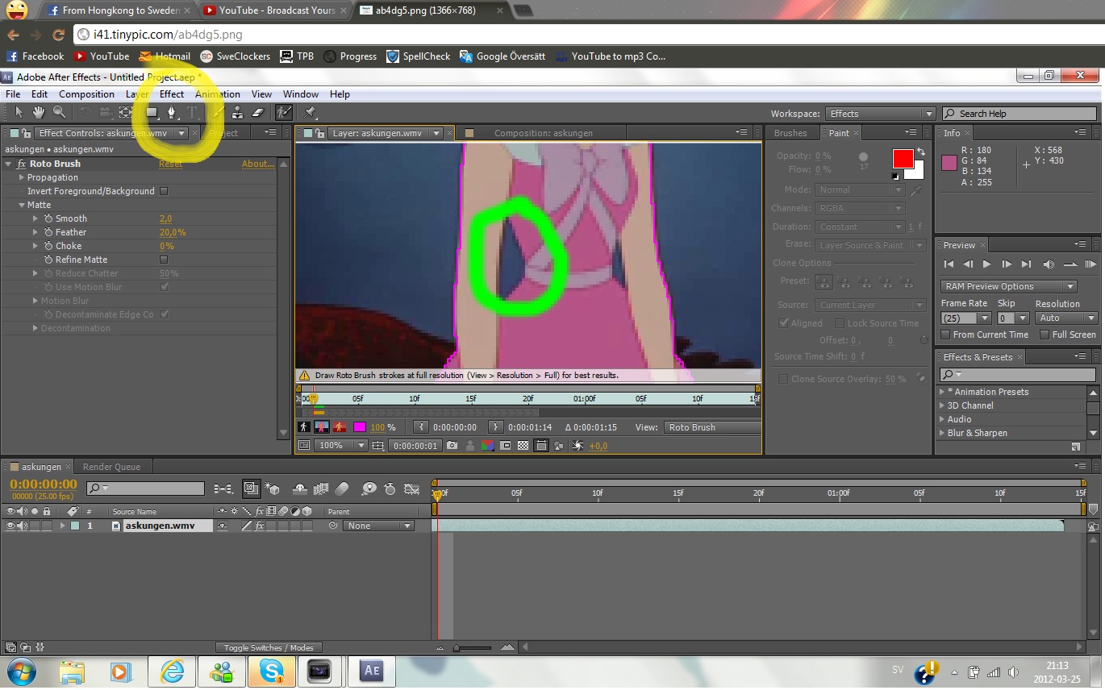The width and height of the screenshot is (1105, 690).
Task: Play the preview
Action: (x=987, y=264)
